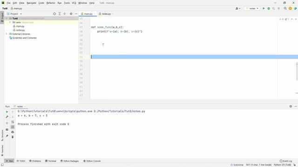The width and height of the screenshot is (298, 167).
Task: Expand the venv library root folder
Action: (x=10, y=22)
